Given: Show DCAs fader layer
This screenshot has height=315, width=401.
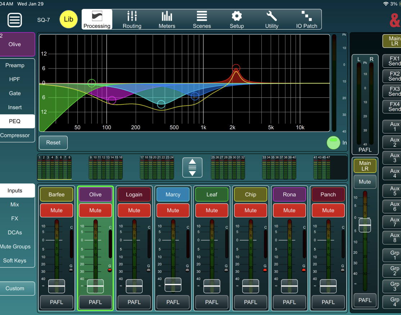Looking at the screenshot, I should pos(15,232).
